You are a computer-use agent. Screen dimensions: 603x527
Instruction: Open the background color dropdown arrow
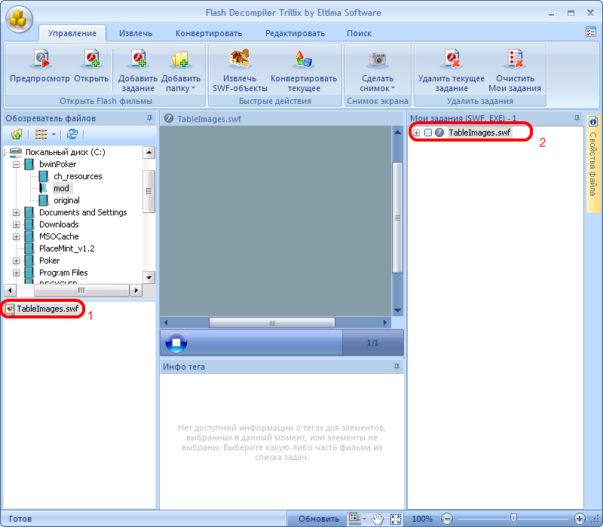pos(364,519)
